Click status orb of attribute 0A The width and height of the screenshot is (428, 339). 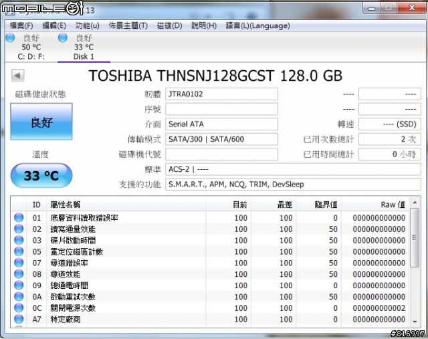(19, 296)
